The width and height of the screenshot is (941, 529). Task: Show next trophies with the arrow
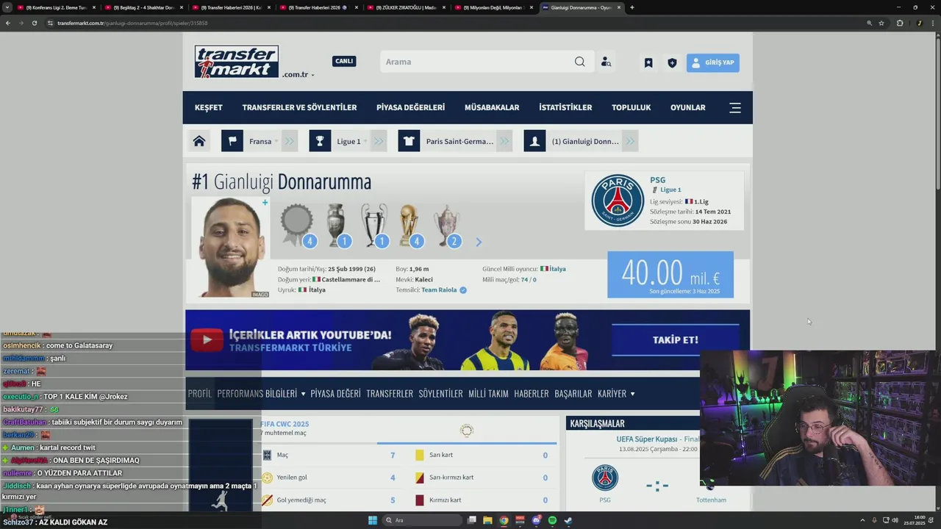click(x=479, y=242)
